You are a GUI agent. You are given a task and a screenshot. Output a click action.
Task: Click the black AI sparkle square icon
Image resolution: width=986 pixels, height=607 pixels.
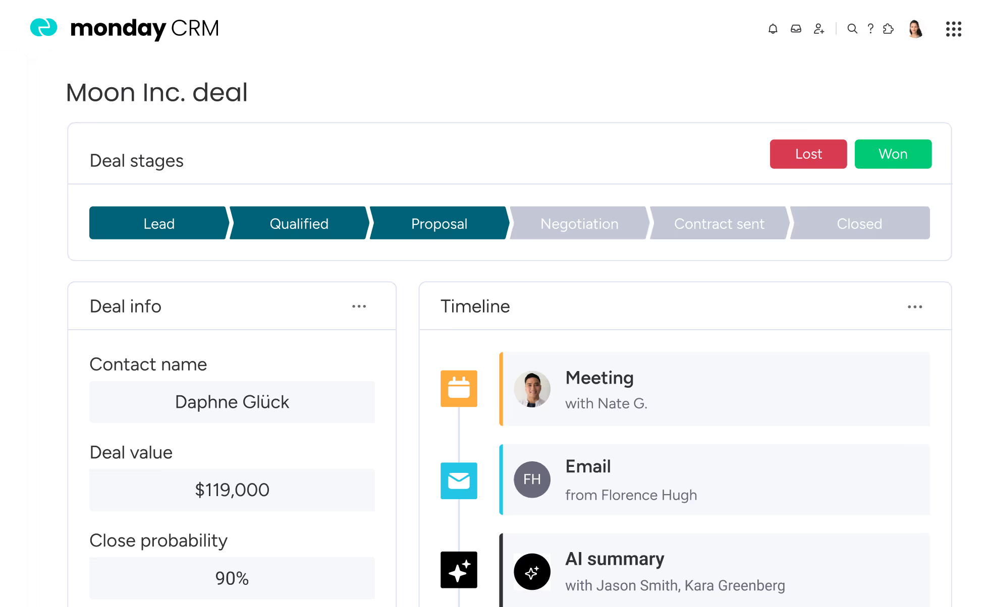(459, 570)
